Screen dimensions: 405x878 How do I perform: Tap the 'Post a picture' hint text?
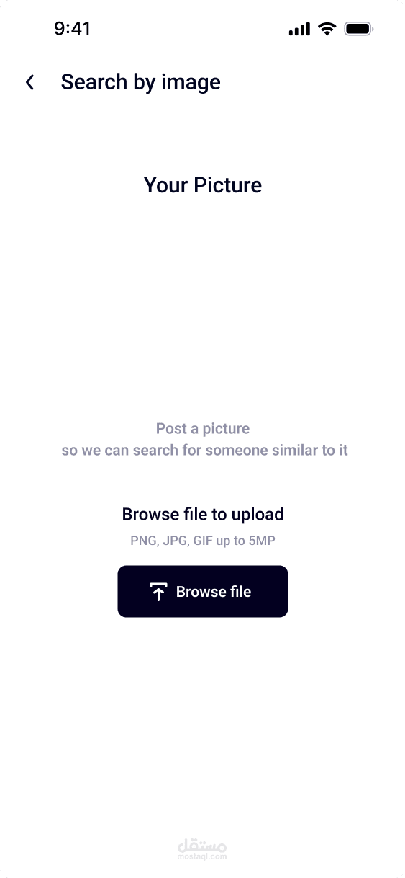click(203, 429)
